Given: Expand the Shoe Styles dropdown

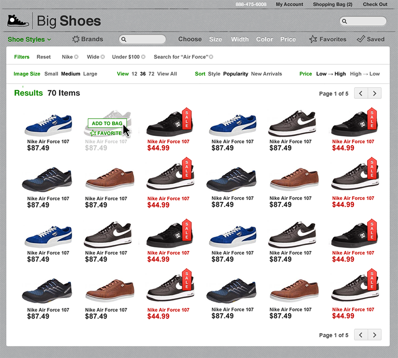Looking at the screenshot, I should 29,40.
